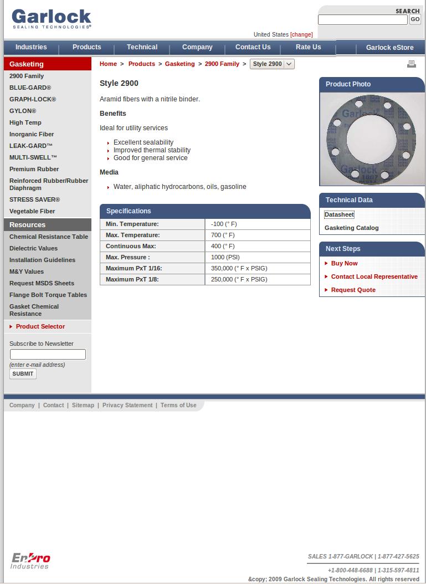Click the 2900 Family breadcrumb link
426x584 pixels.
pyautogui.click(x=222, y=64)
